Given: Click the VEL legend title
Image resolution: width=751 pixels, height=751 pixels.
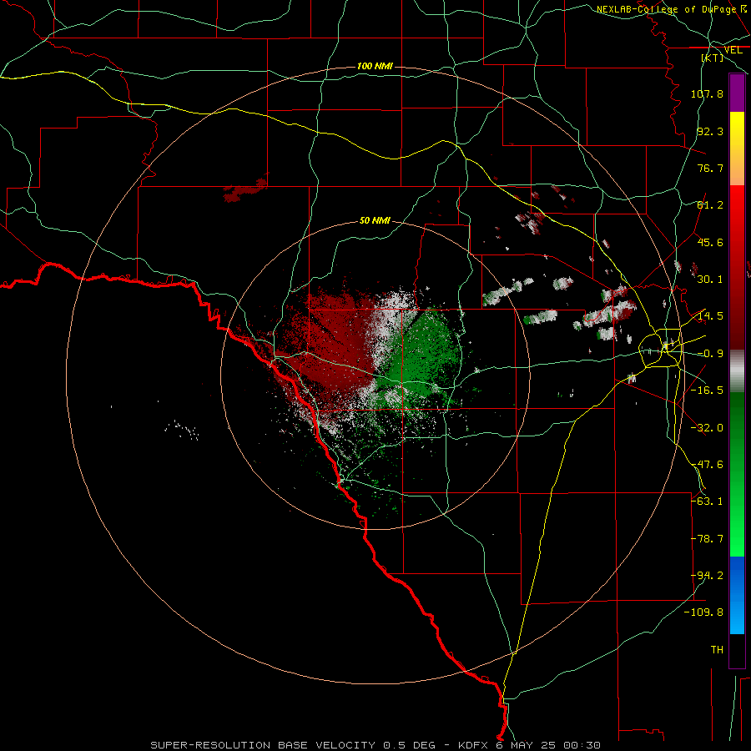Looking at the screenshot, I should [x=733, y=50].
